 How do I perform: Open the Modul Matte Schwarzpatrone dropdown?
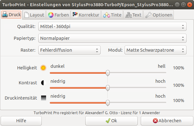[x=155, y=50]
